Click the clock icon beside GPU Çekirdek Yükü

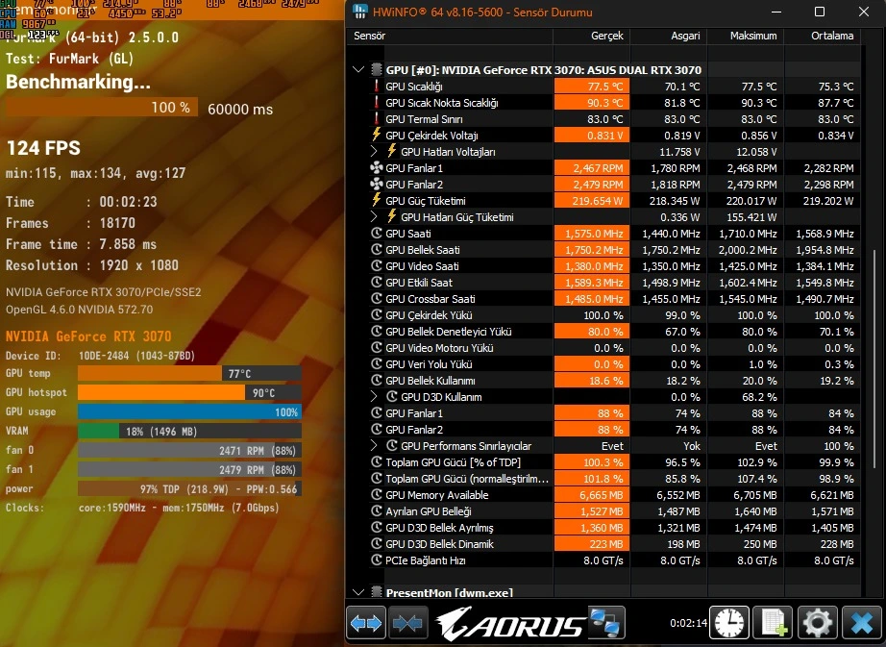coord(377,314)
